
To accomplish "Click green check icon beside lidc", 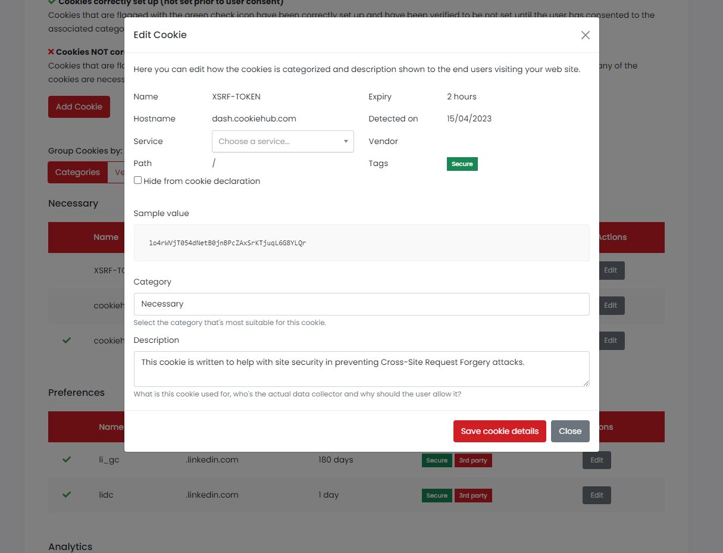I will [67, 495].
